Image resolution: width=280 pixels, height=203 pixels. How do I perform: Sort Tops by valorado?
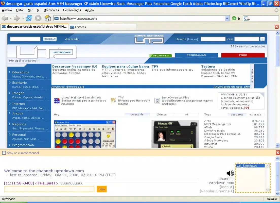tap(255, 114)
